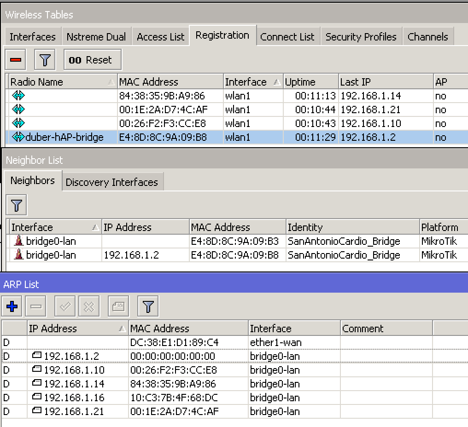Click ARP entry icon for 192.168.1.21
This screenshot has width=468, height=427.
37,410
